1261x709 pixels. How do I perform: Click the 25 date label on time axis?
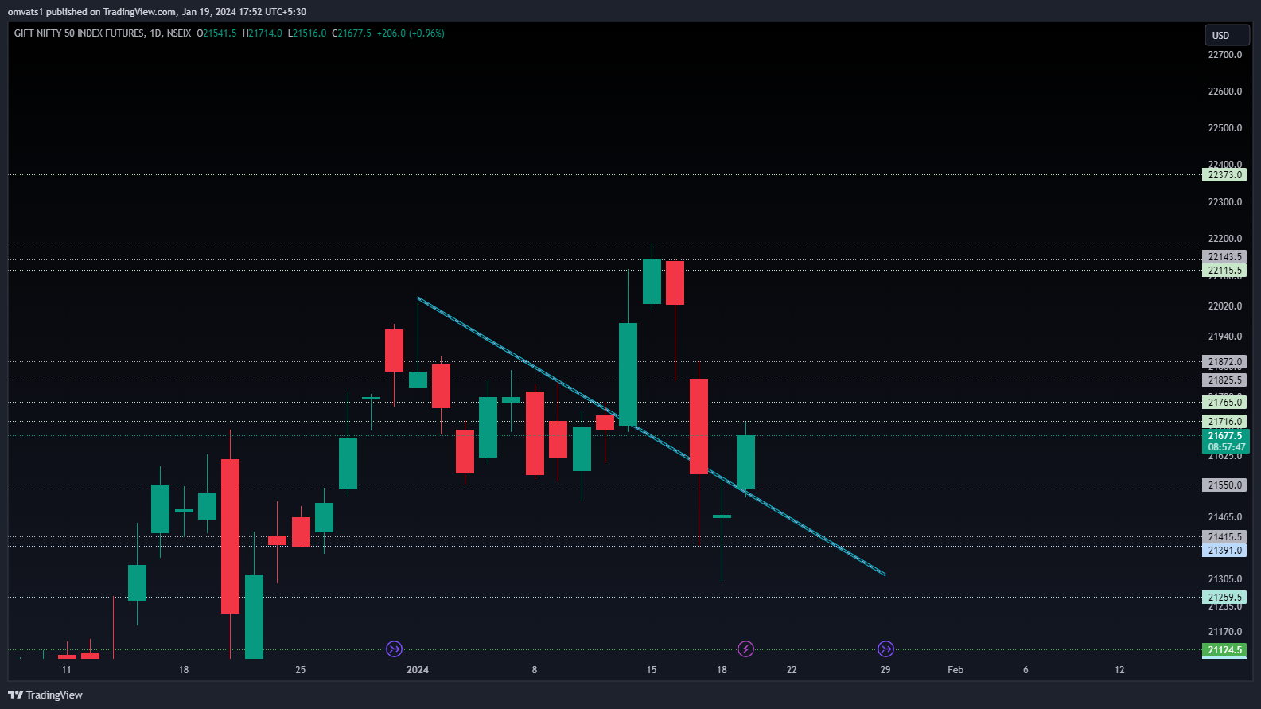coord(301,670)
